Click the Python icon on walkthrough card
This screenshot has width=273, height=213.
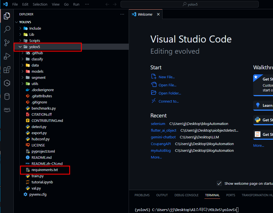point(258,120)
